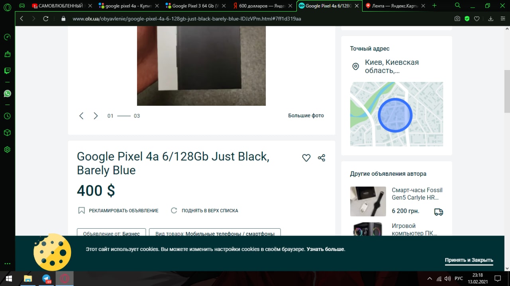Screen dimensions: 510x286
Task: Open notification center icon
Action: (497, 278)
